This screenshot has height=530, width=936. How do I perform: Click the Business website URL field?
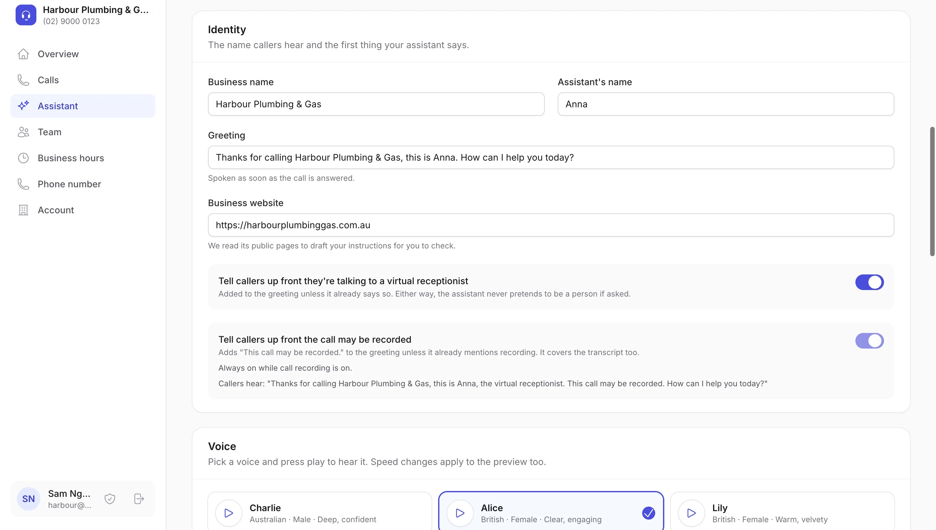tap(551, 225)
